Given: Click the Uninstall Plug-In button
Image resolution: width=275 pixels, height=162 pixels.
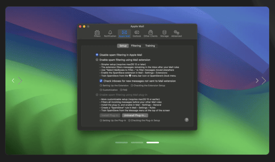Looking at the screenshot, I should click(135, 115).
